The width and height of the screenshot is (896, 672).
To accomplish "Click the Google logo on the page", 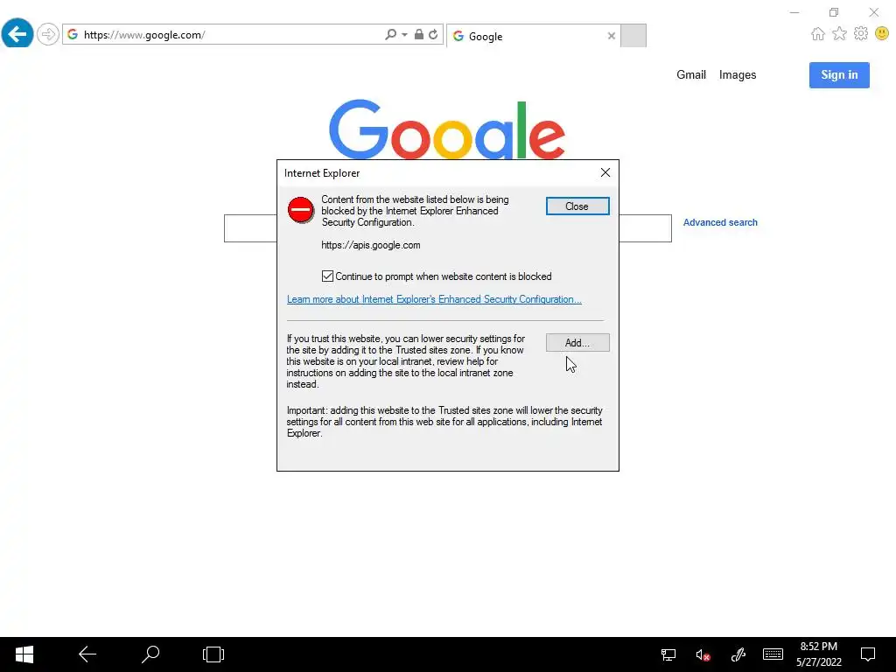I will click(447, 129).
